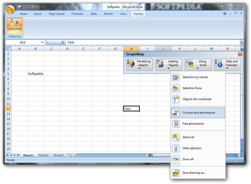Click the vertical scrollbar down arrow
This screenshot has height=184, width=251.
[242, 151]
